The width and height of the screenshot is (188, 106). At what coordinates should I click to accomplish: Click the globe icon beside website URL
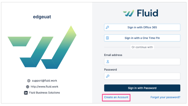[x=27, y=87]
